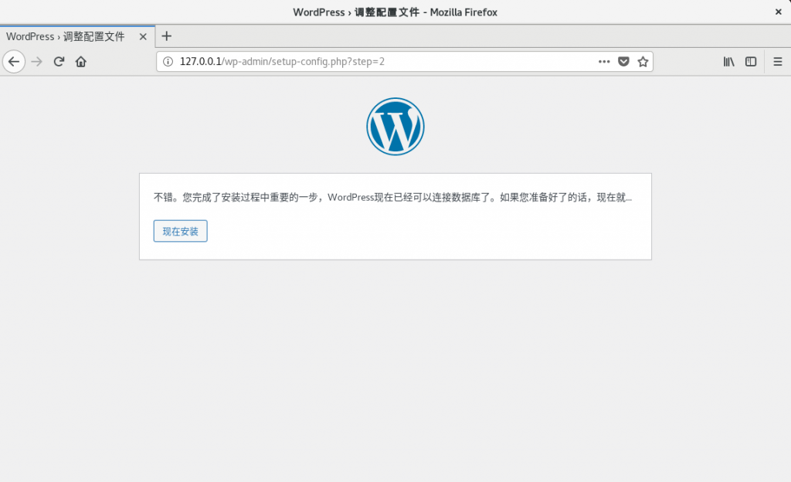791x482 pixels.
Task: Toggle the Firefox sidebar view
Action: pyautogui.click(x=750, y=62)
